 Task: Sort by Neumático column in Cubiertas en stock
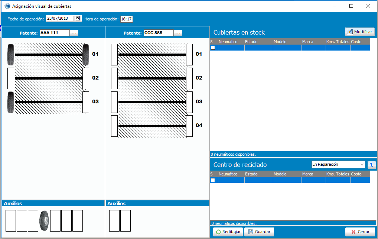pos(228,42)
